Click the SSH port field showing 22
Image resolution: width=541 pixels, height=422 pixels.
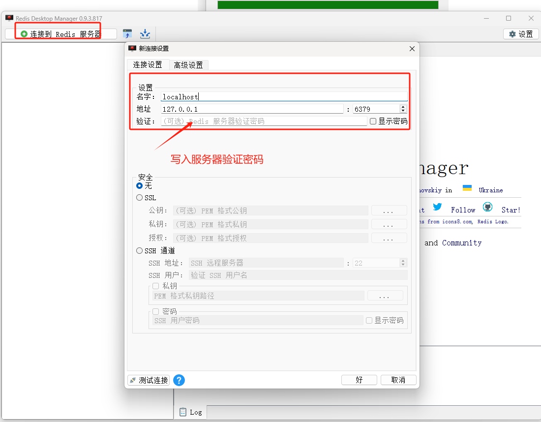376,263
